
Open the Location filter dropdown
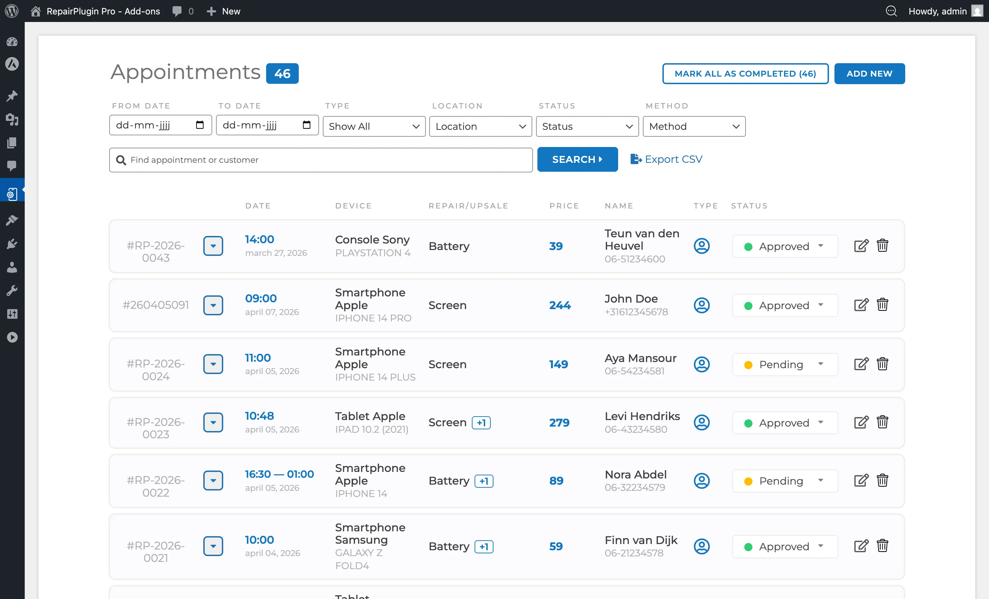point(480,126)
